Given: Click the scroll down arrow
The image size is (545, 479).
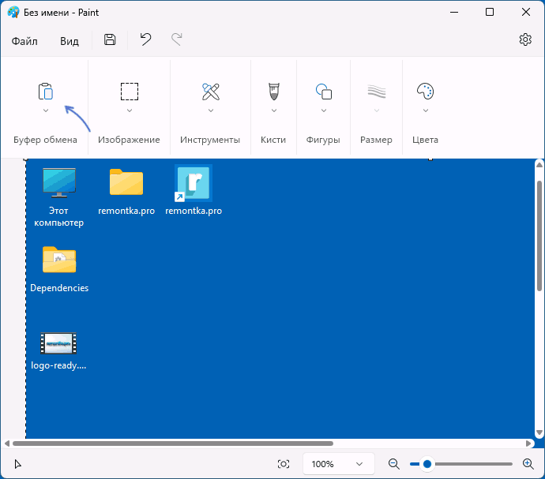Looking at the screenshot, I should 539,432.
